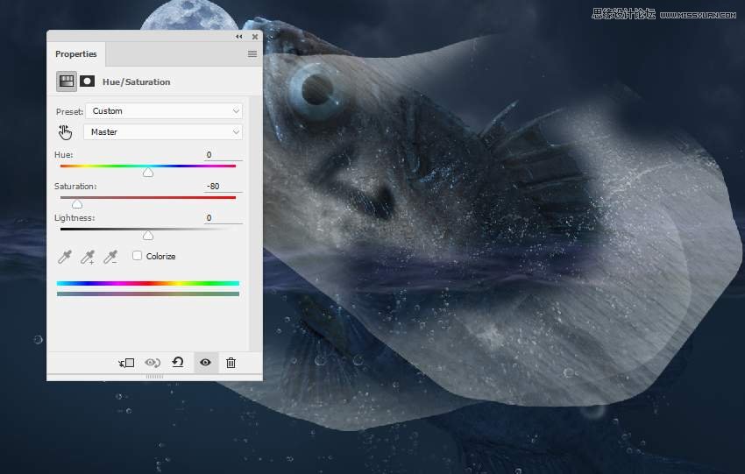
Task: View previous state of the adjustment
Action: click(153, 363)
